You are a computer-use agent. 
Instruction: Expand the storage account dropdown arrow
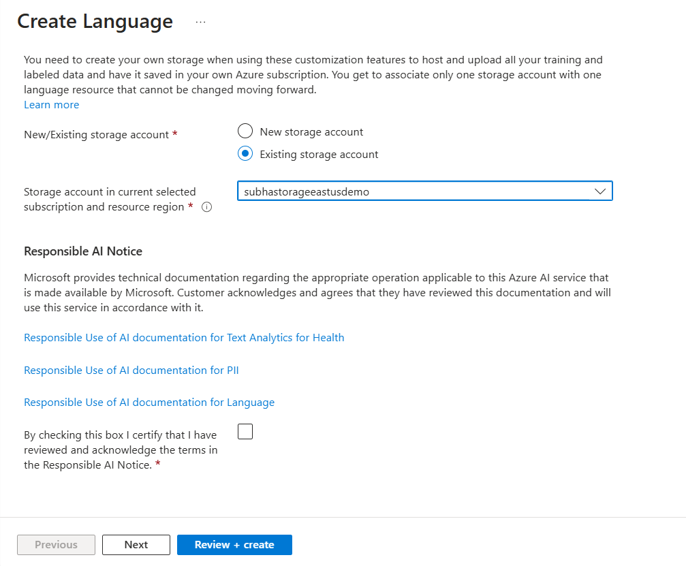click(600, 191)
